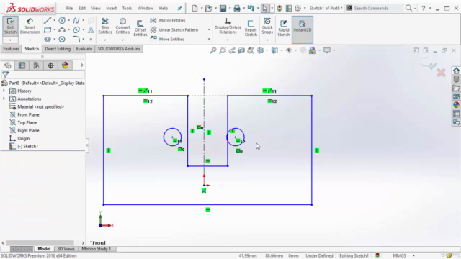Click Linear Sketch Pattern

click(x=174, y=30)
